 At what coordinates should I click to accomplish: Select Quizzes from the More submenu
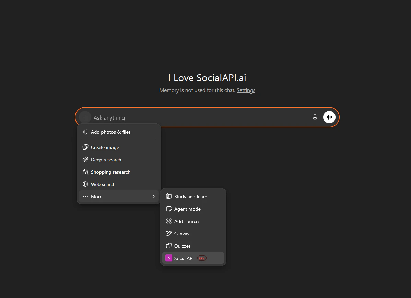click(182, 246)
